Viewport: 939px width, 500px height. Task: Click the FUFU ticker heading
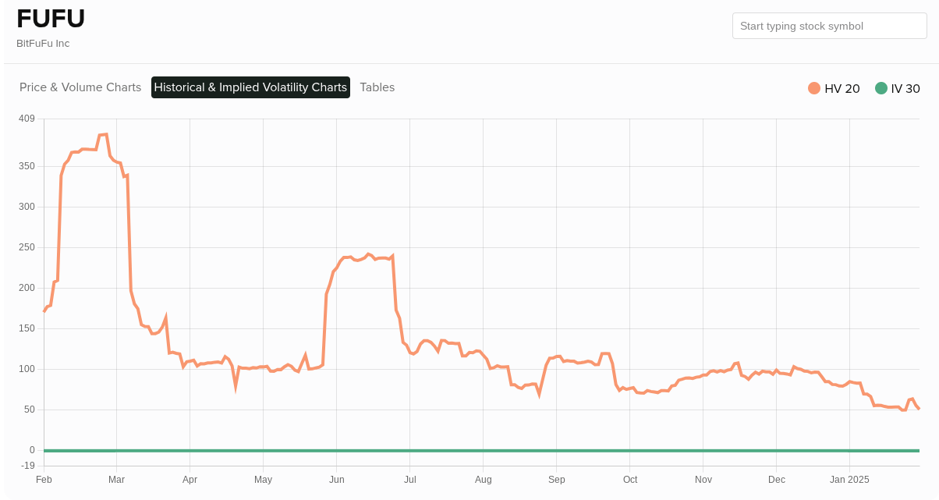coord(51,18)
